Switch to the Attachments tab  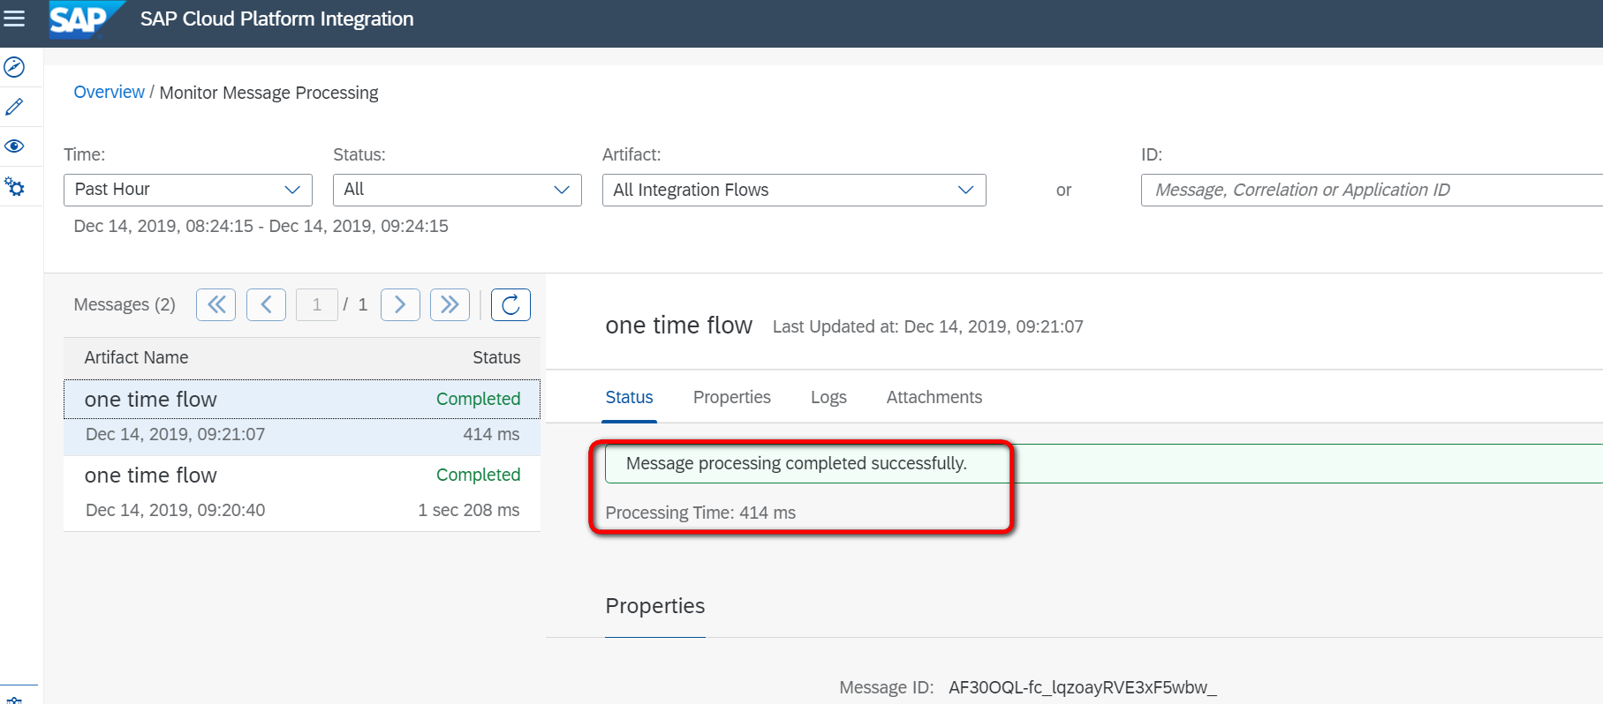(934, 398)
